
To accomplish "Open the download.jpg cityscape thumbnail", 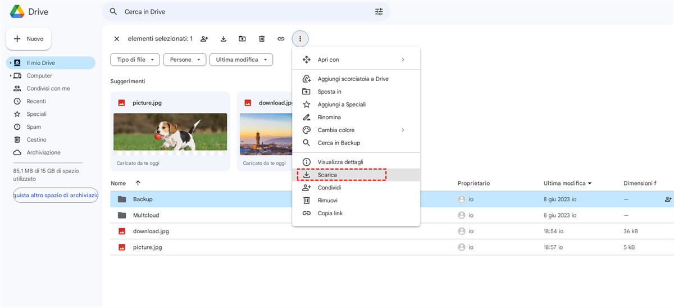I will pos(266,134).
